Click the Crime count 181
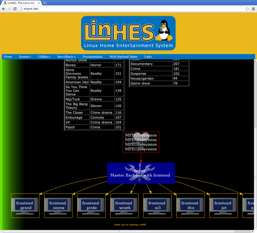Screen dimensions: 257x233 180,69
